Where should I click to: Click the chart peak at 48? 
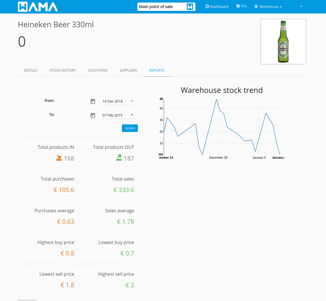[216, 99]
